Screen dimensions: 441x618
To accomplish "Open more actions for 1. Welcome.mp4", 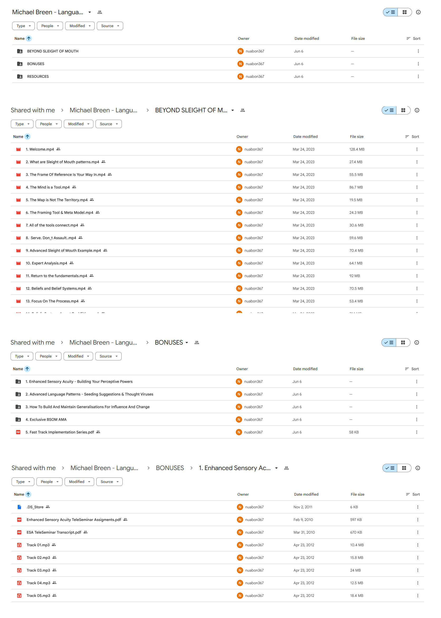I will (416, 149).
